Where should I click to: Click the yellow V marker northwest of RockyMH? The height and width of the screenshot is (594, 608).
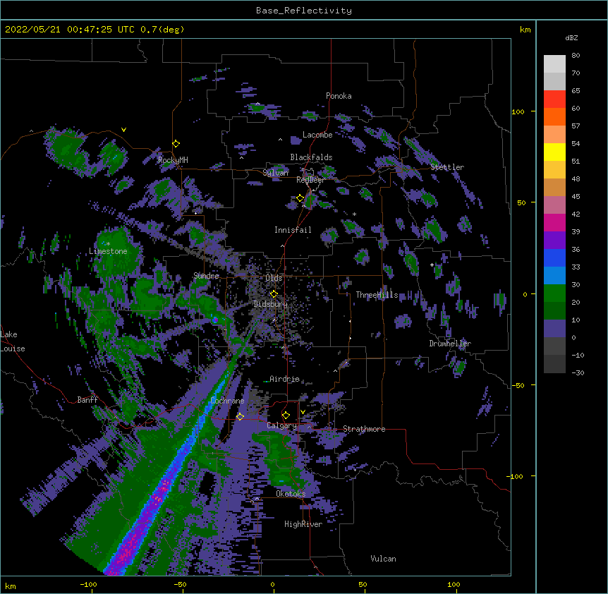coord(123,130)
